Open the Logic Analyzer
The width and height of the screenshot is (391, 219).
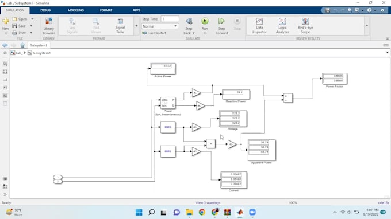coord(282,26)
